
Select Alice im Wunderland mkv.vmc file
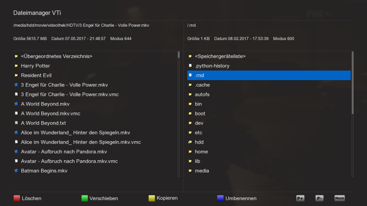pyautogui.click(x=80, y=142)
